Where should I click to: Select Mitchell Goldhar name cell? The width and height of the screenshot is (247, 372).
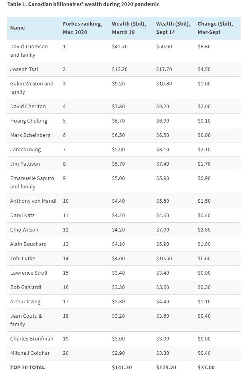click(30, 353)
